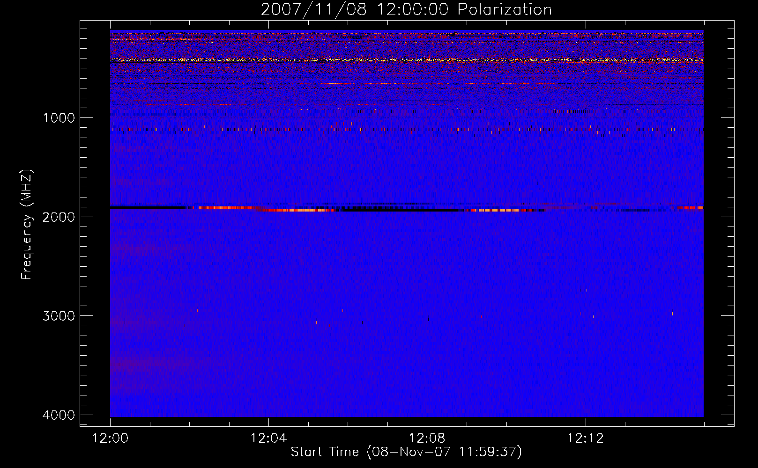The image size is (758, 468).
Task: Click the 2000 frequency tick label
Action: (x=59, y=217)
